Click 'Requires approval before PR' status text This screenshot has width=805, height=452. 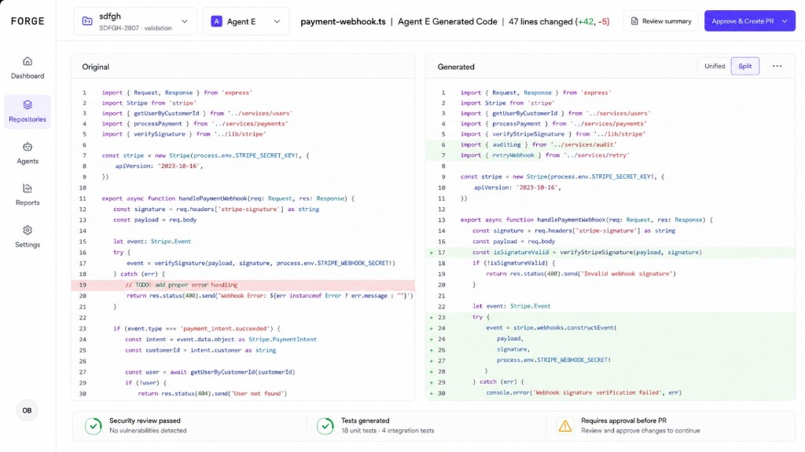click(x=623, y=421)
